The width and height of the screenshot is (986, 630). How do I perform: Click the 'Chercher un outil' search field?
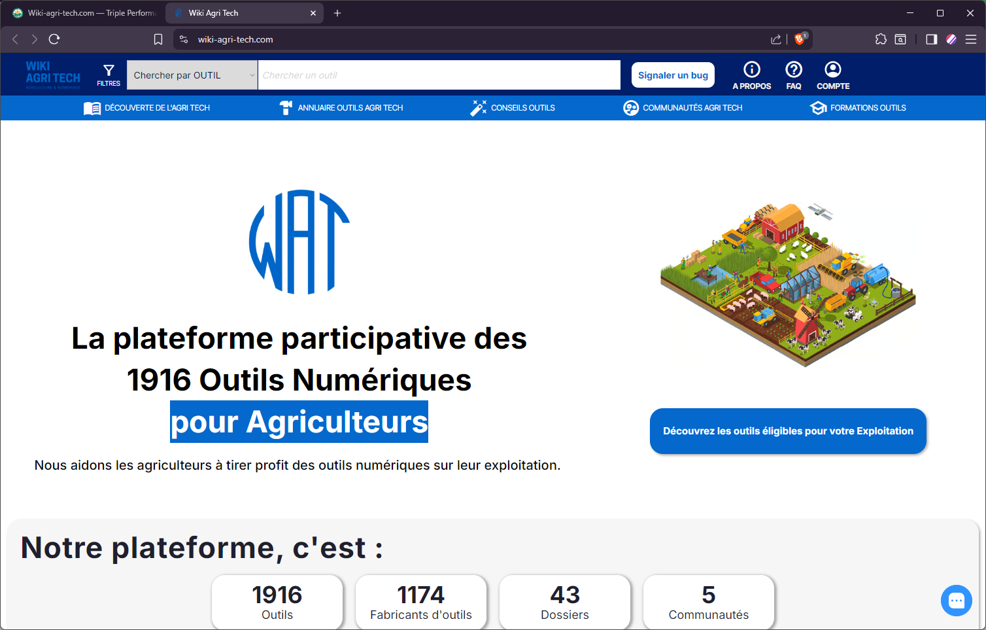pos(439,75)
